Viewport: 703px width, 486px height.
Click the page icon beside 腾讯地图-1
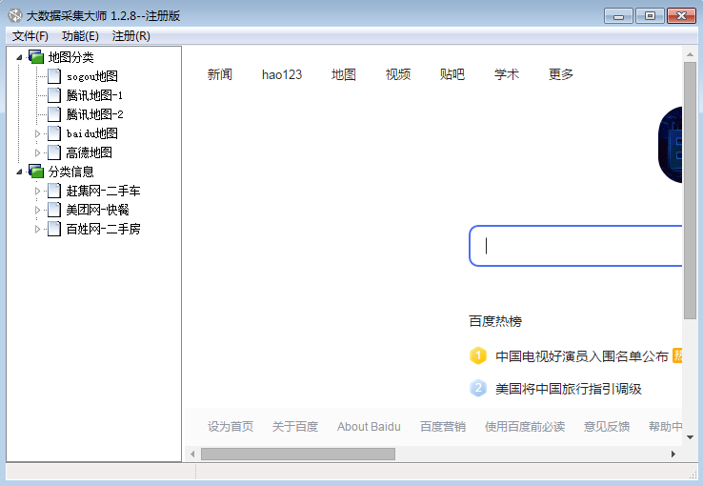54,95
